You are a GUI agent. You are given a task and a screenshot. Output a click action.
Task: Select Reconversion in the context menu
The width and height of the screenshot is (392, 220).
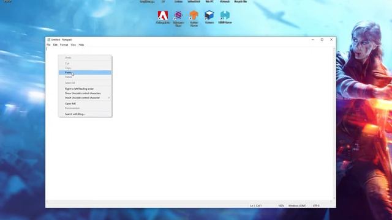(x=85, y=108)
